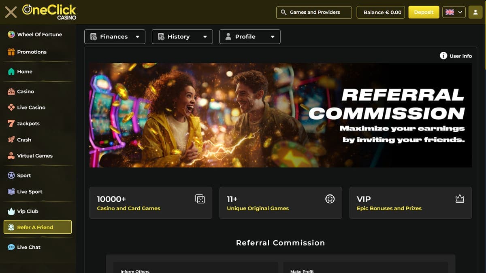Click the Casino slot icon

11,91
